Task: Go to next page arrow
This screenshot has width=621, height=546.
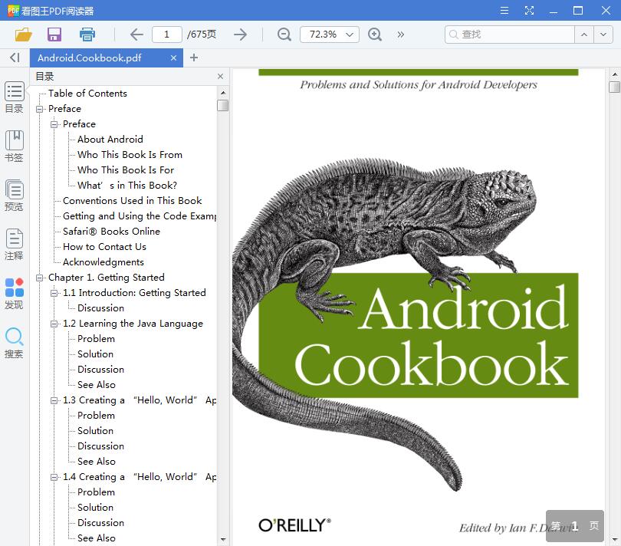Action: point(240,35)
